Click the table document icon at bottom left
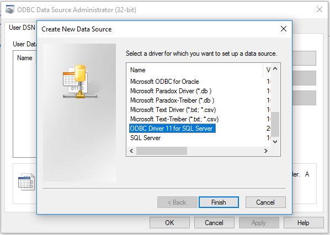Screen dimensions: 330x235 click(x=26, y=182)
